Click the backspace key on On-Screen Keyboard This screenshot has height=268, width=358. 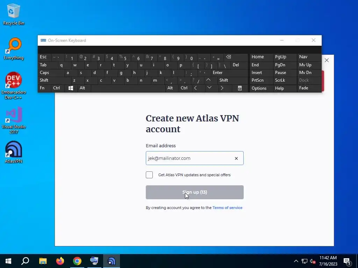click(x=236, y=57)
